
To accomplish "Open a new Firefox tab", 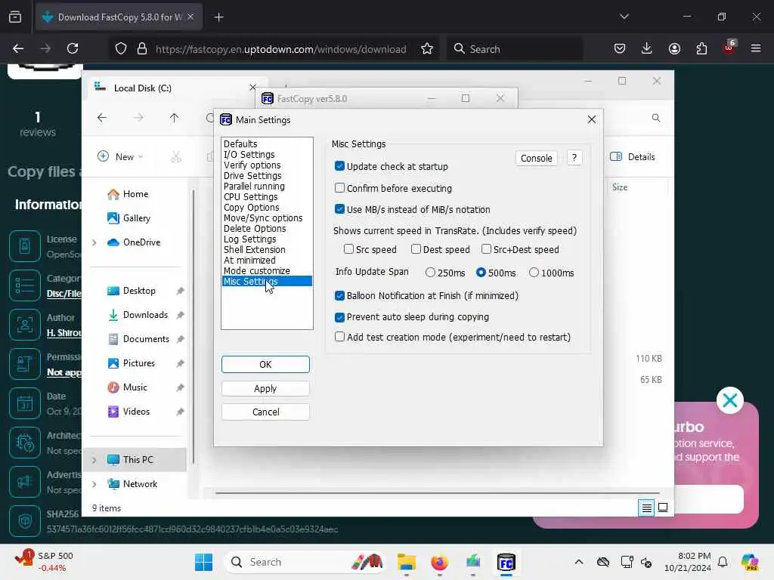I will point(218,17).
